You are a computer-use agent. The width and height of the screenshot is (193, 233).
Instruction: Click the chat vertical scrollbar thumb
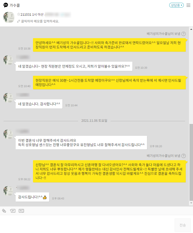tap(191, 162)
